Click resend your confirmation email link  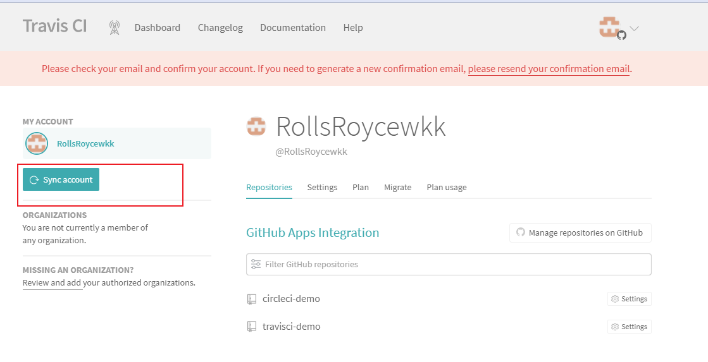[x=549, y=69]
